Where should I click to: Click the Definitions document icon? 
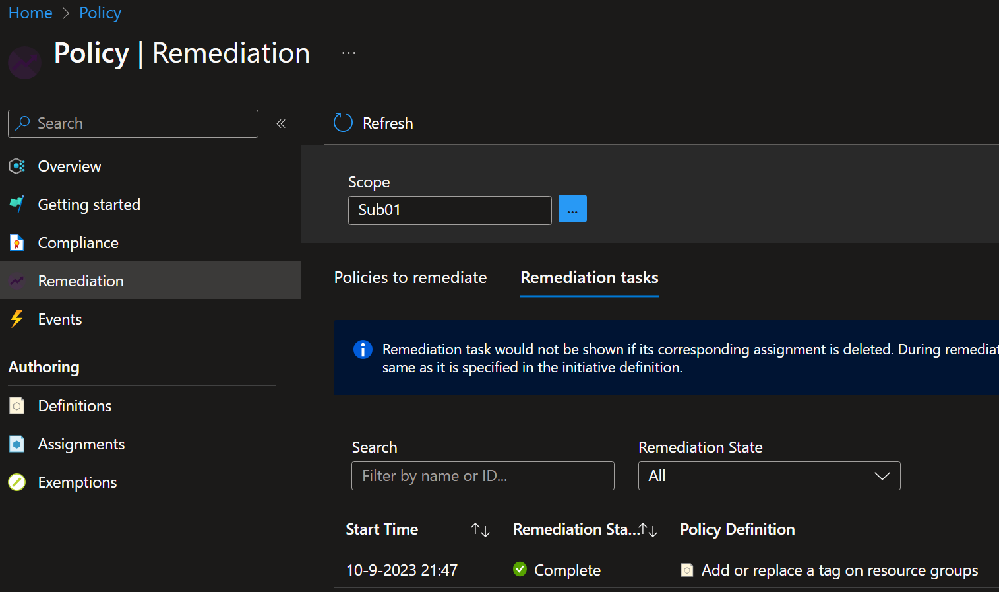coord(17,406)
